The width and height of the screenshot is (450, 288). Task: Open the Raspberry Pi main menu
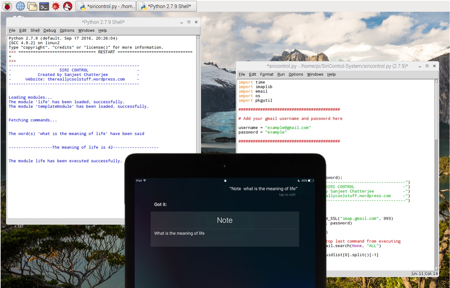7,6
